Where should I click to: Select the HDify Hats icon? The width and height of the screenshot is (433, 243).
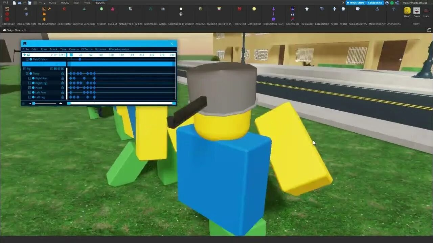[x=426, y=10]
